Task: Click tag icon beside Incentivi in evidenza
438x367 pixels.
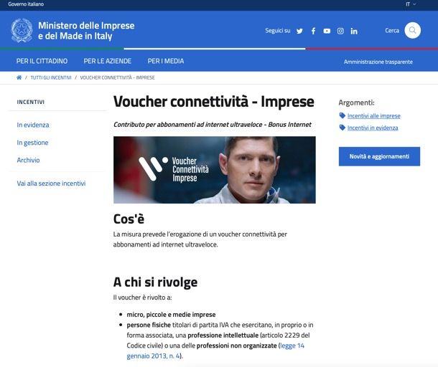Action: point(343,128)
